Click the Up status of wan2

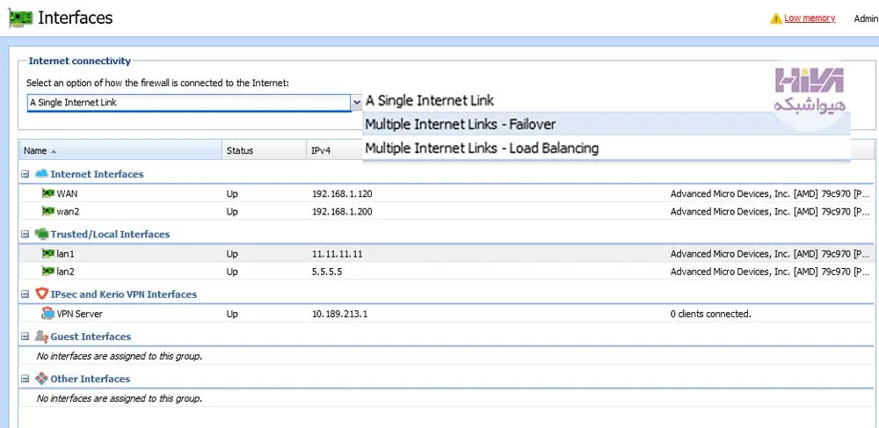pyautogui.click(x=232, y=212)
